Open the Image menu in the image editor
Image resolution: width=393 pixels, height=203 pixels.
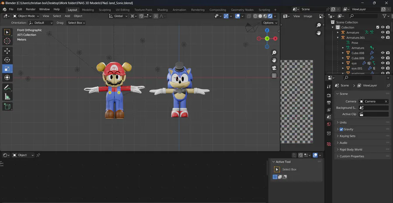pyautogui.click(x=308, y=16)
